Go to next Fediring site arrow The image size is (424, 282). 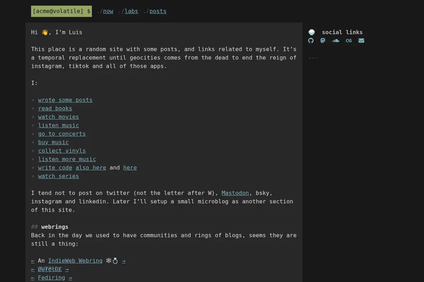click(x=70, y=278)
